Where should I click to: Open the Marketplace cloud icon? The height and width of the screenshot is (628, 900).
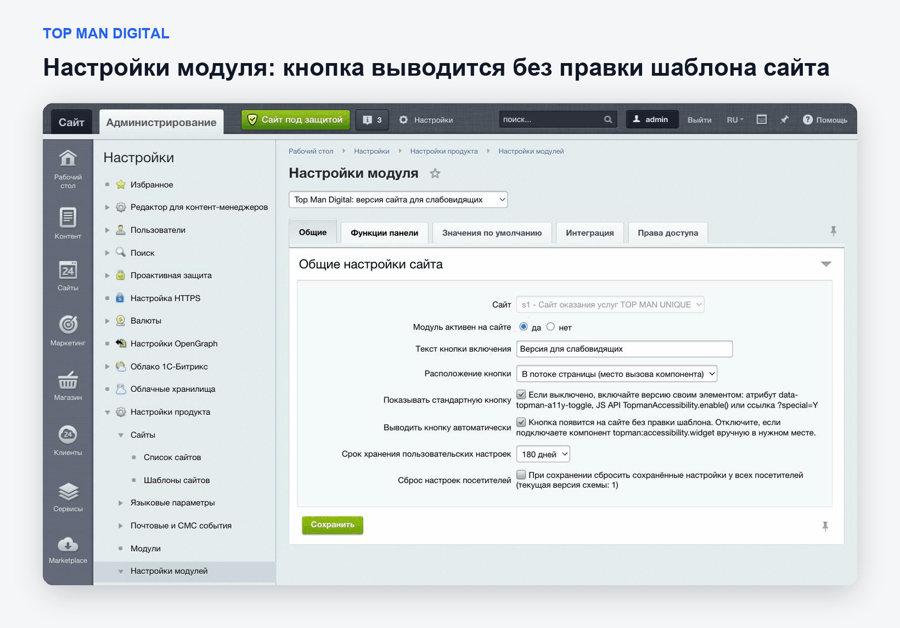pos(68,544)
